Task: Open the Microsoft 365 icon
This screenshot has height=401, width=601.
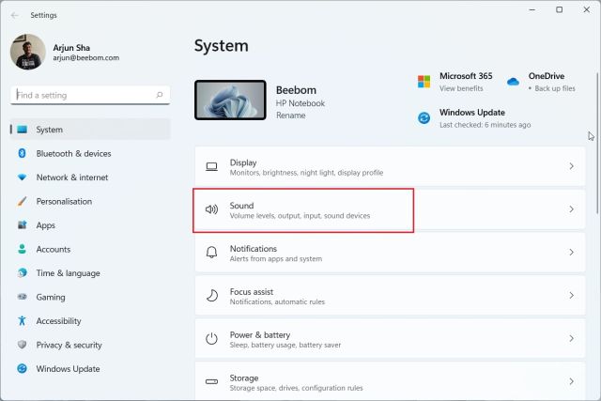Action: (424, 82)
